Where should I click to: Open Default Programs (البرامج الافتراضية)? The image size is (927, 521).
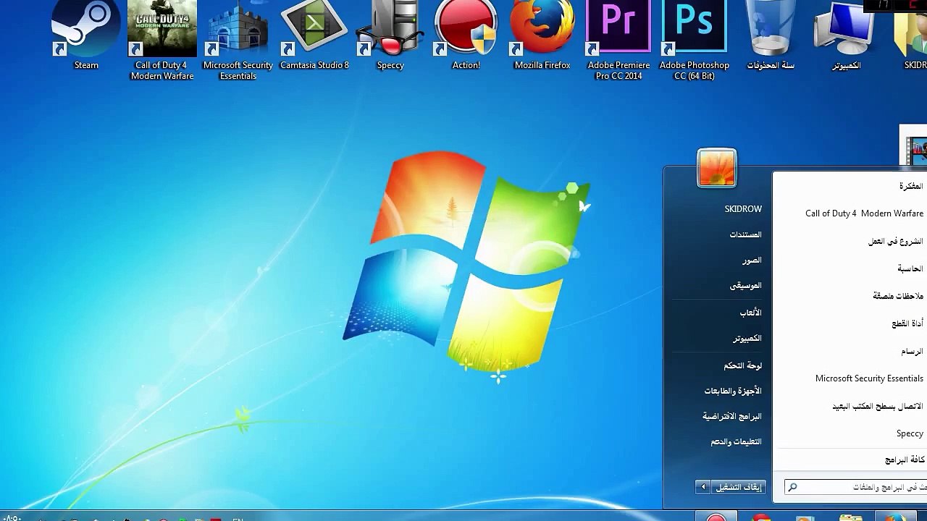point(732,416)
